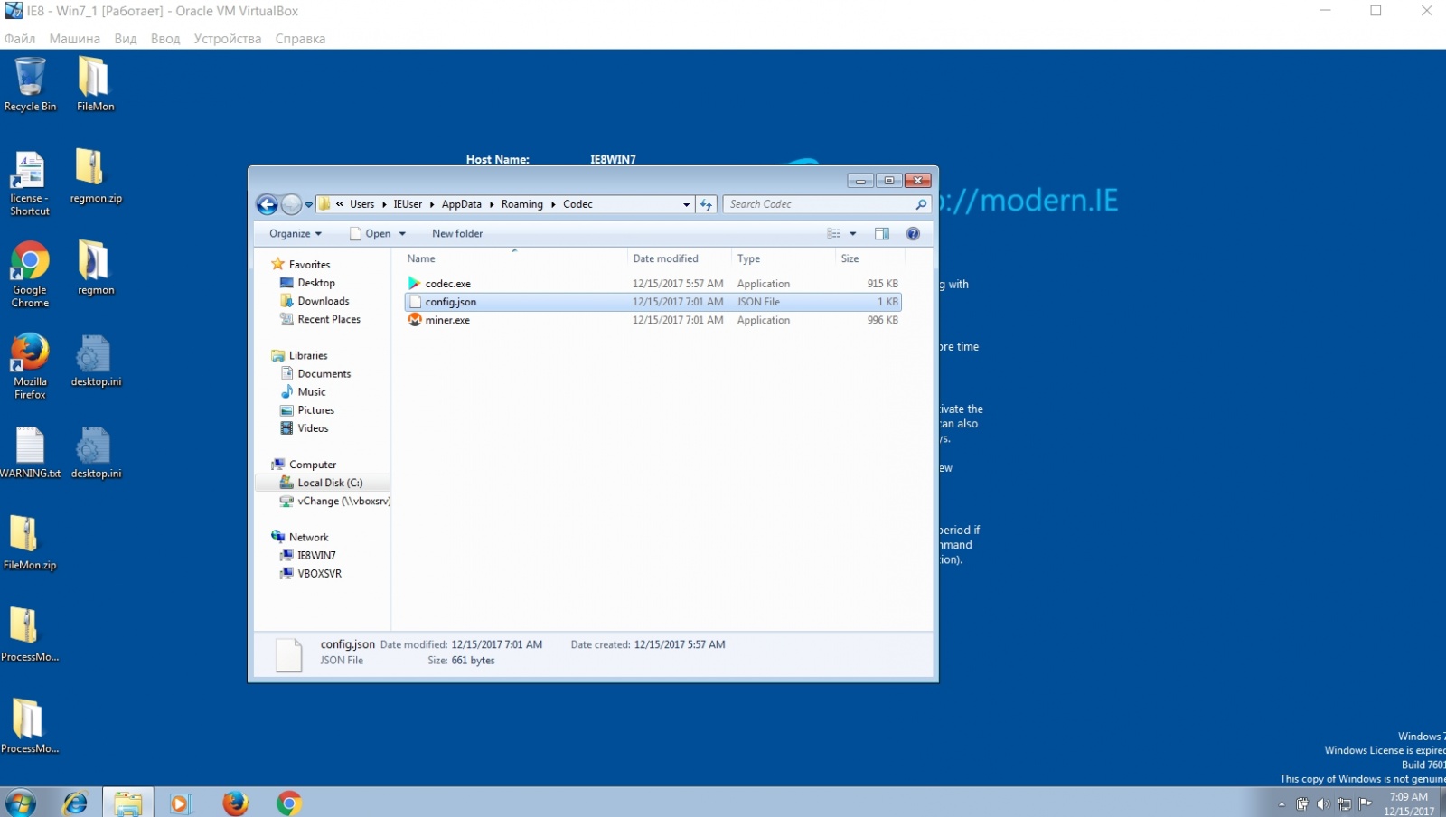This screenshot has width=1446, height=817.
Task: Click the Action Center flag icon
Action: click(x=1366, y=803)
